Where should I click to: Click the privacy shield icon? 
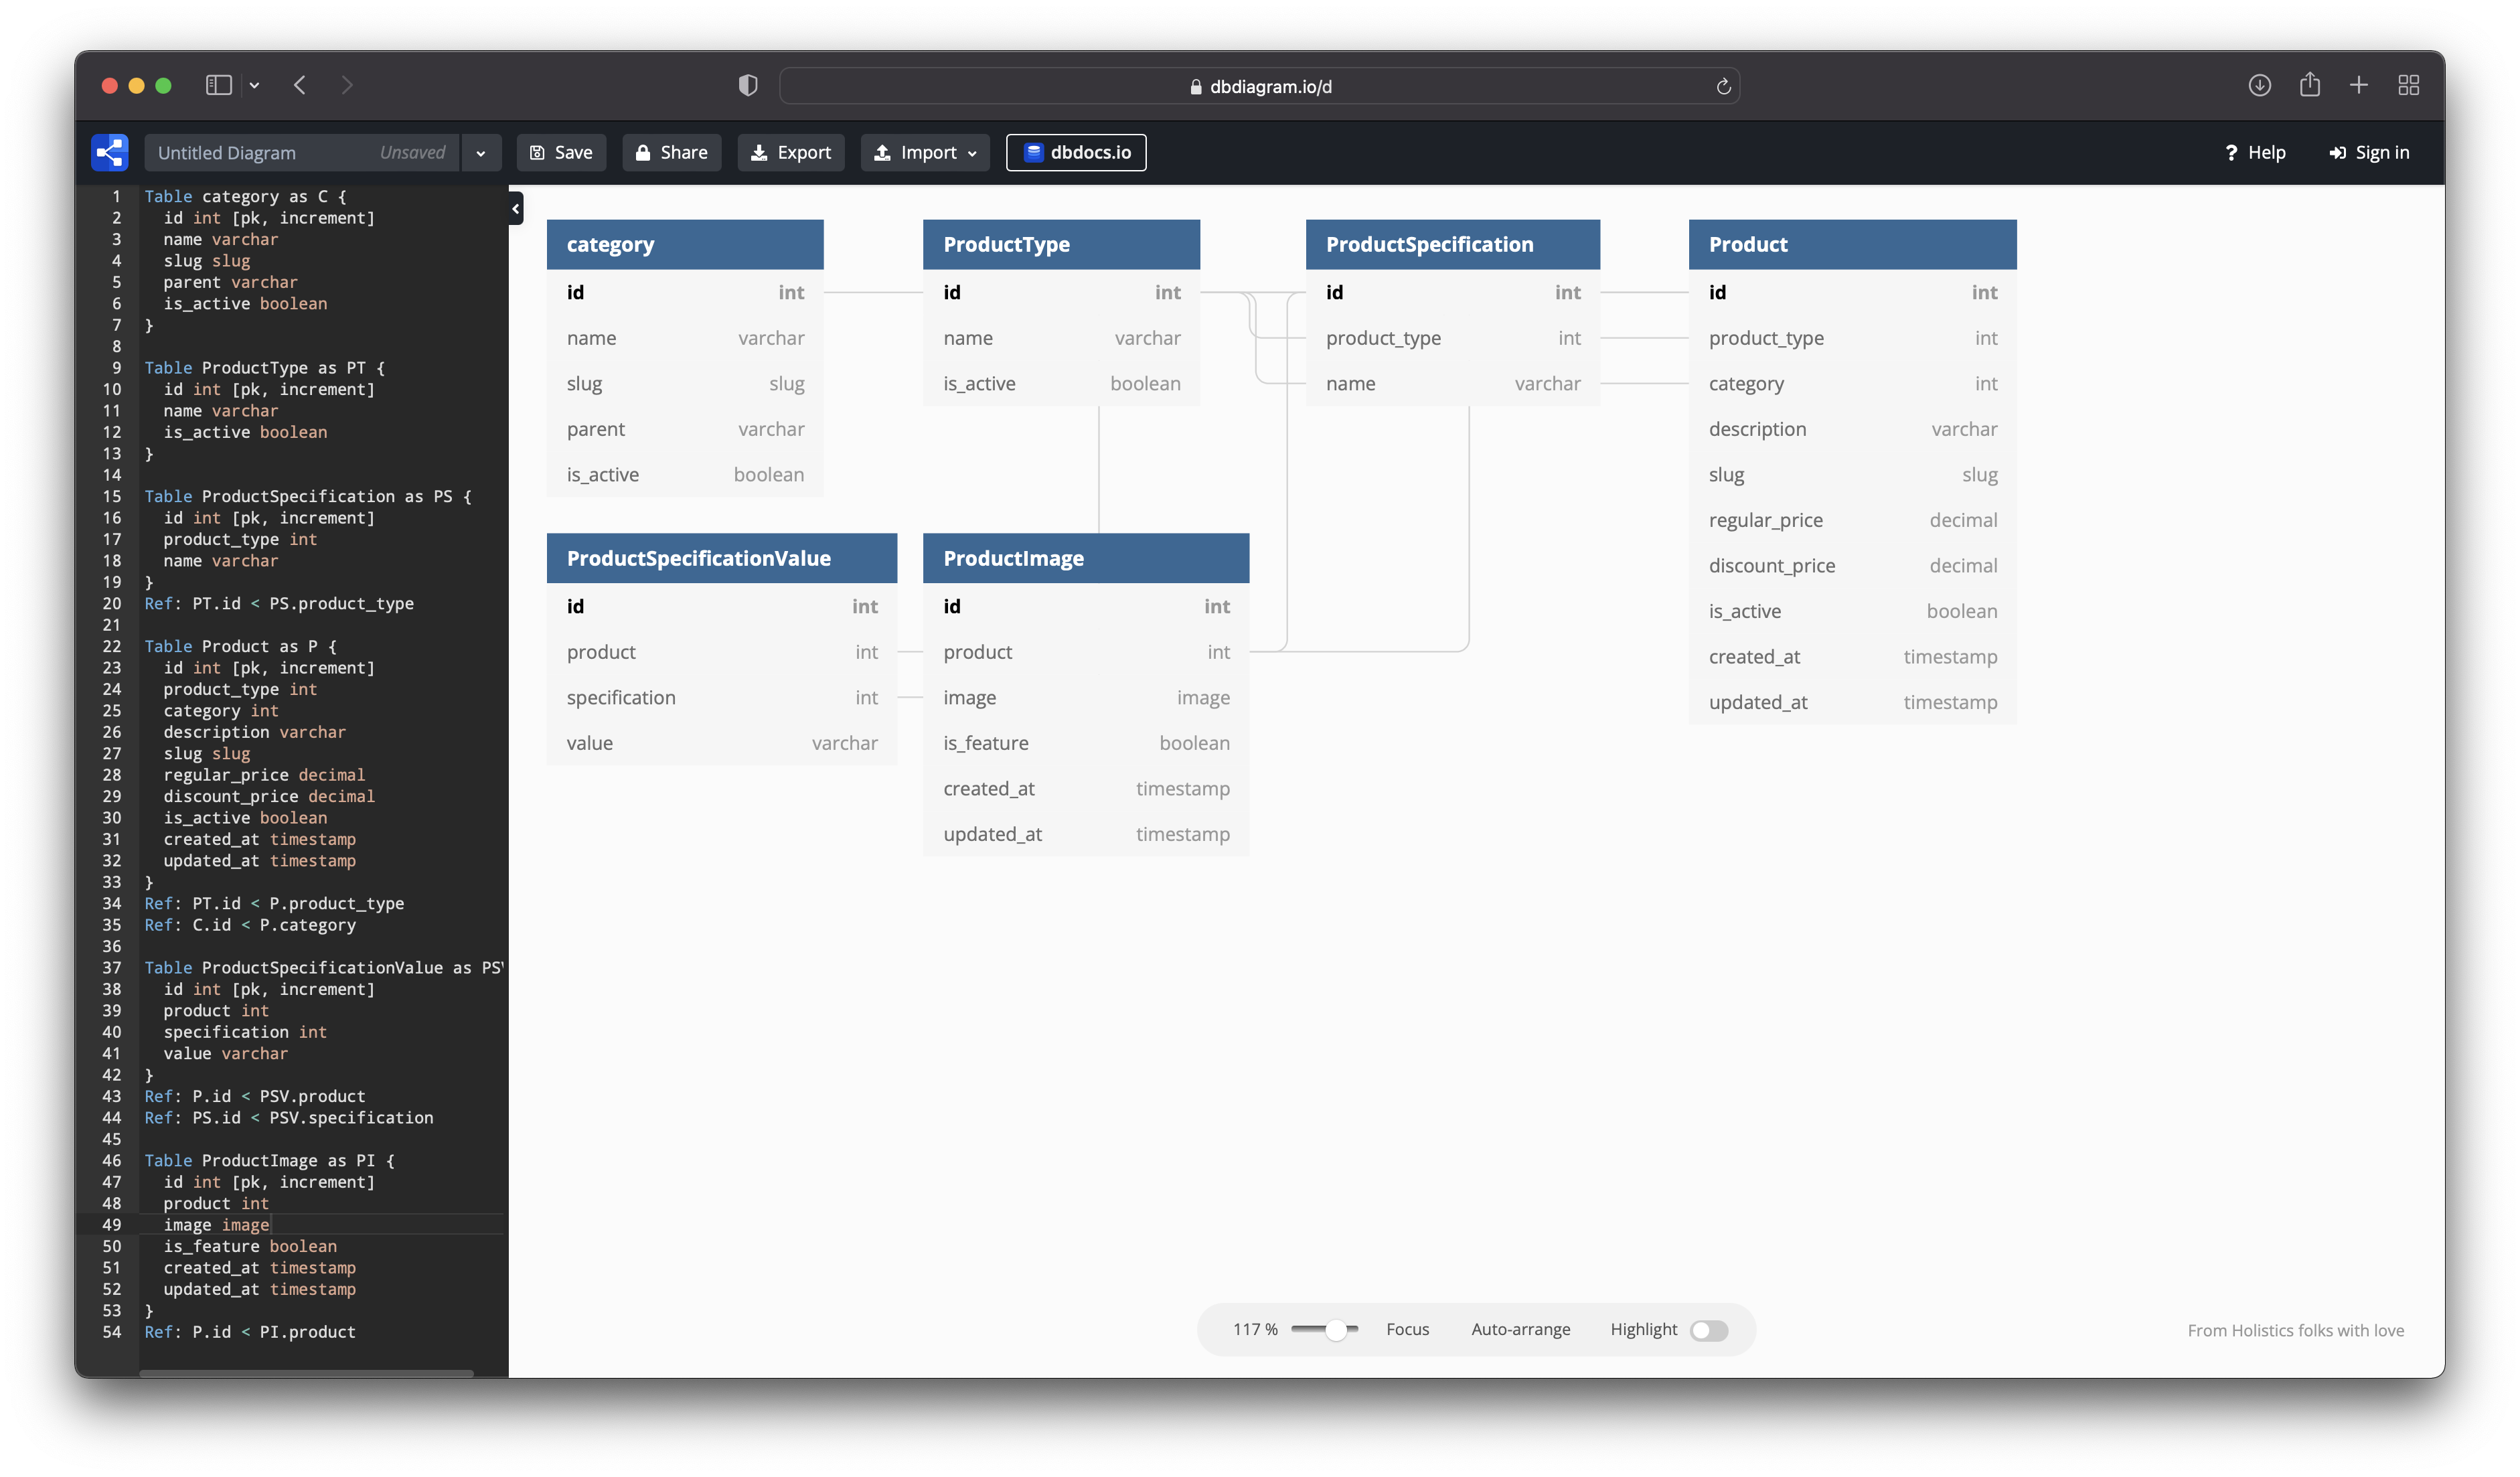(747, 85)
